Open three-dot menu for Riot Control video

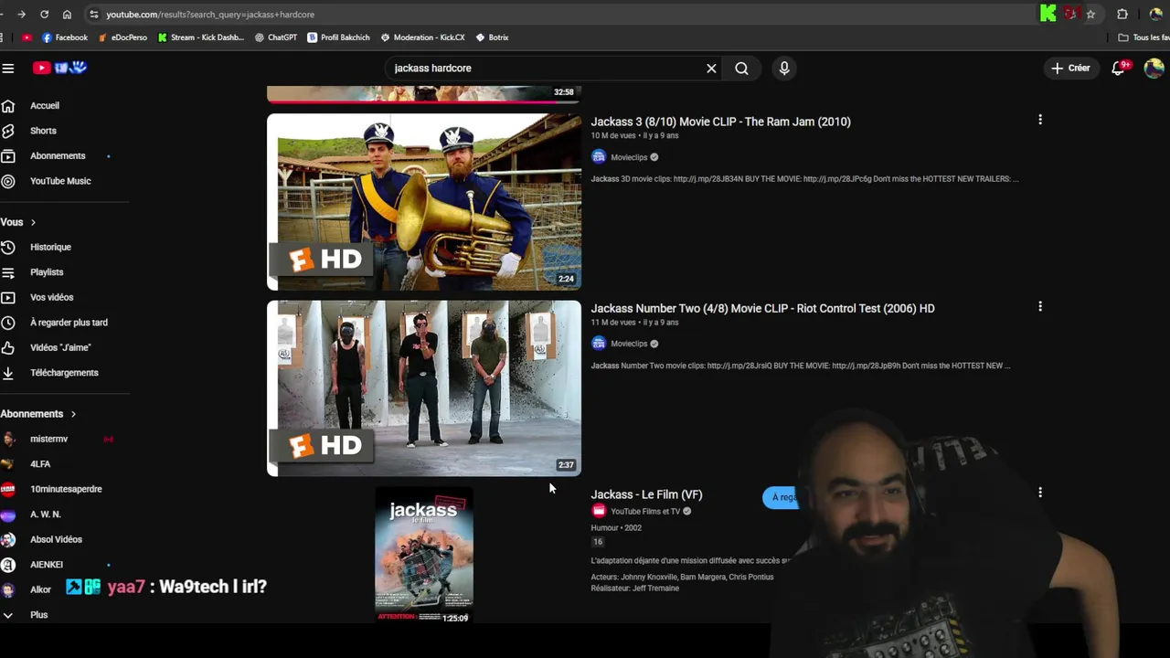1040,307
